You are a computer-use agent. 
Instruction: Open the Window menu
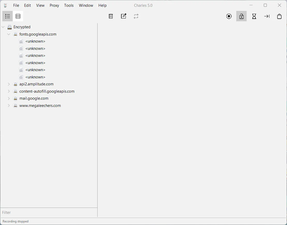(86, 5)
